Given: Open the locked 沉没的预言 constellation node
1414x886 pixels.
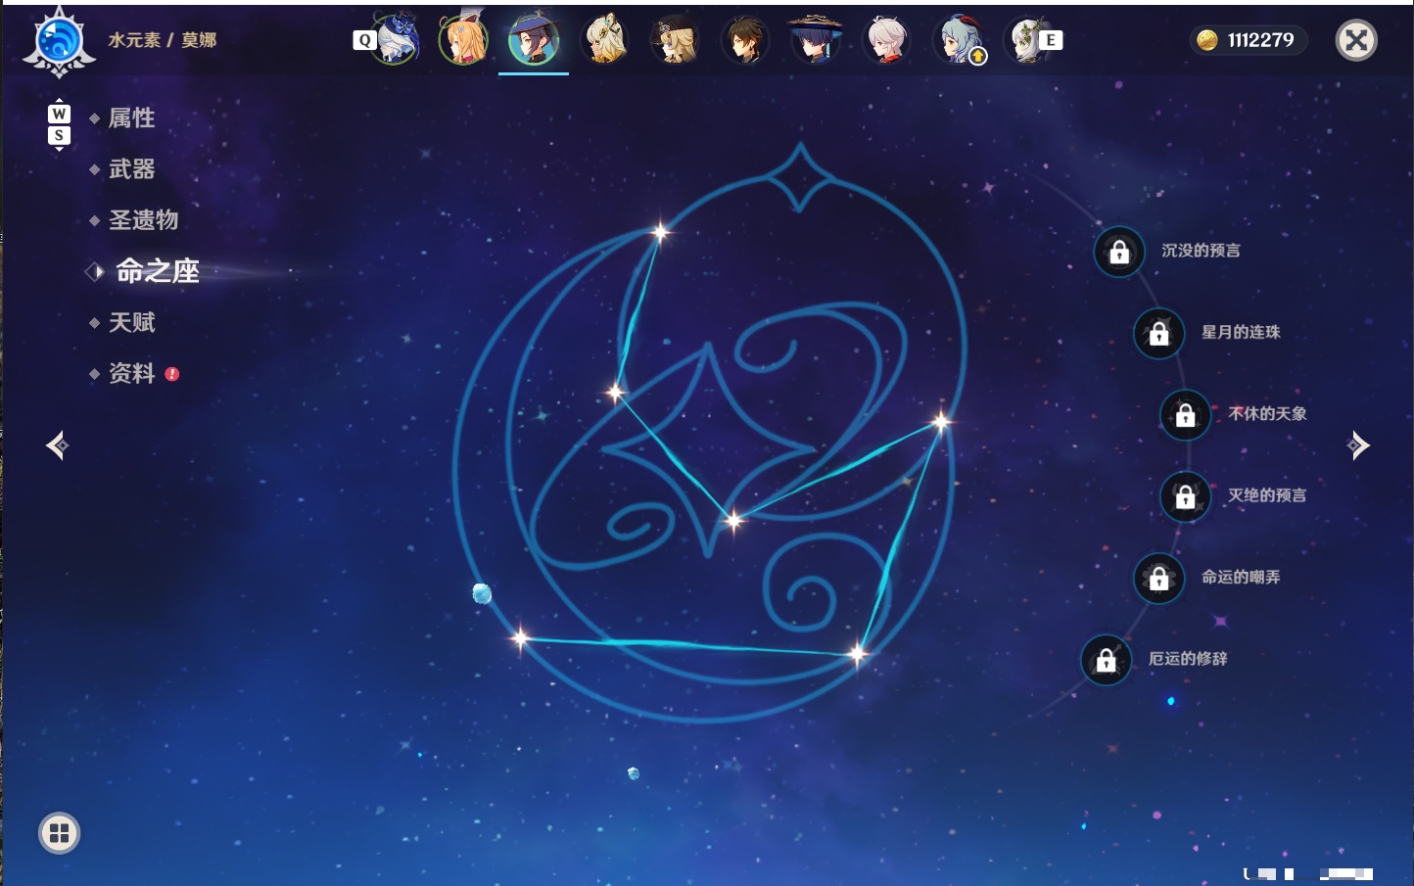Looking at the screenshot, I should [x=1119, y=252].
